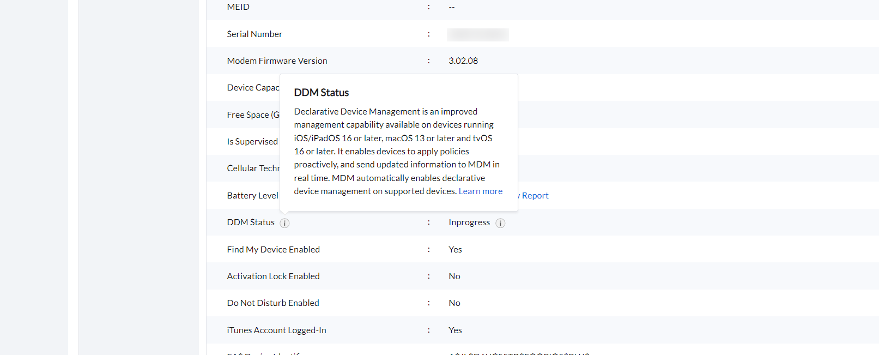
Task: Click the Yes value for iTunes Account
Action: (455, 330)
